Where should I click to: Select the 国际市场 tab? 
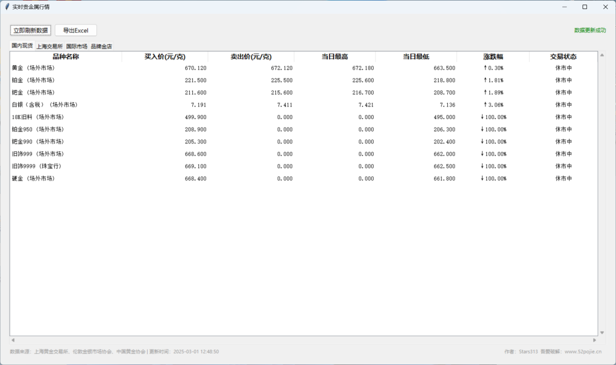[x=76, y=46]
